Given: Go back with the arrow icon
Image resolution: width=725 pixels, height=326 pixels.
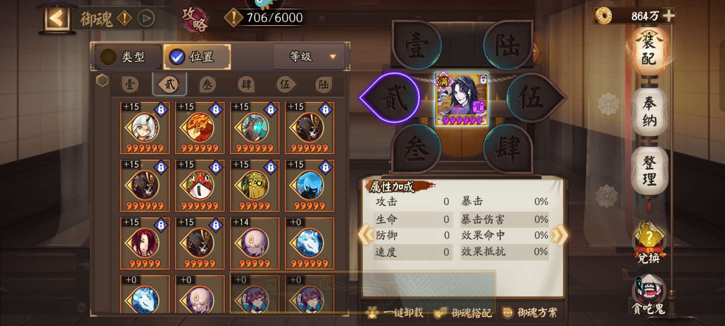Looking at the screenshot, I should (56, 19).
